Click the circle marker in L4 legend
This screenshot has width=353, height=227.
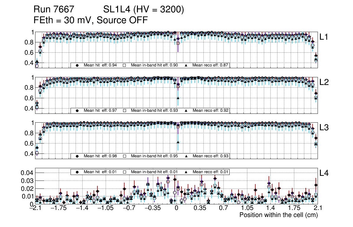coord(77,172)
